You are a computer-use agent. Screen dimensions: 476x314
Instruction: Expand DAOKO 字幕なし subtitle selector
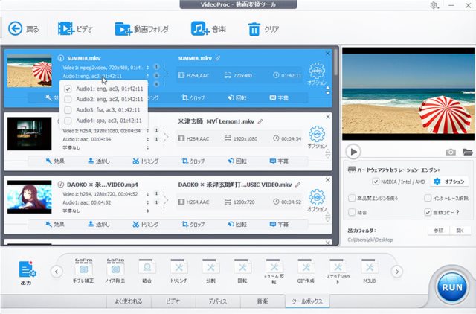[x=147, y=211]
